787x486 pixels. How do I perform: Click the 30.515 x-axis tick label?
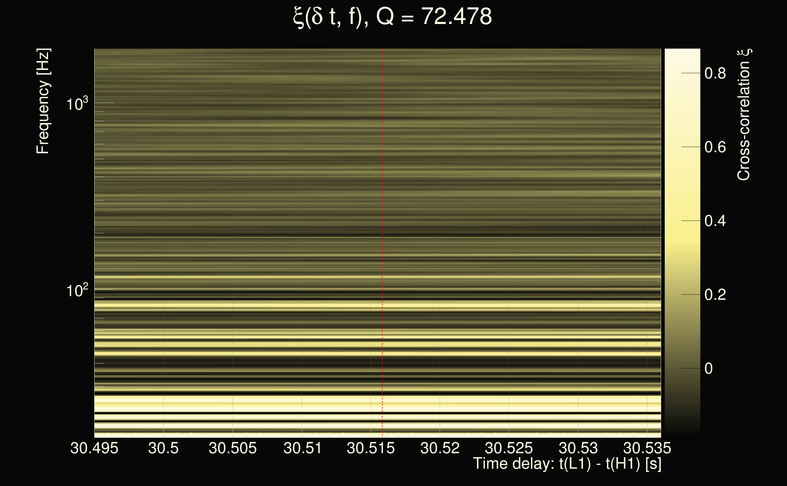tap(371, 448)
